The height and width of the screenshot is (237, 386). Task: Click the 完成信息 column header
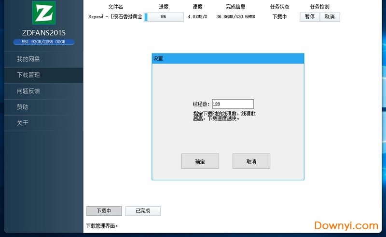(x=235, y=7)
